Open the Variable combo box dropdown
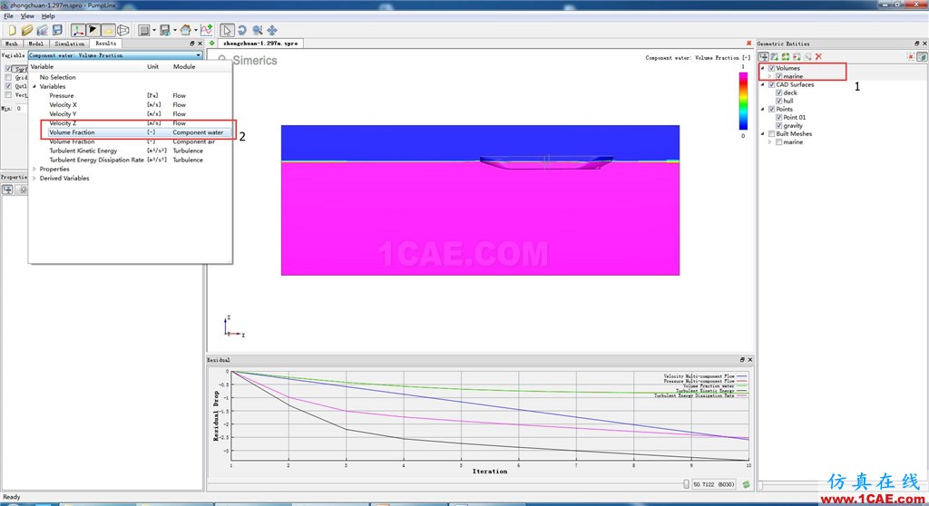This screenshot has width=929, height=506. pyautogui.click(x=199, y=55)
